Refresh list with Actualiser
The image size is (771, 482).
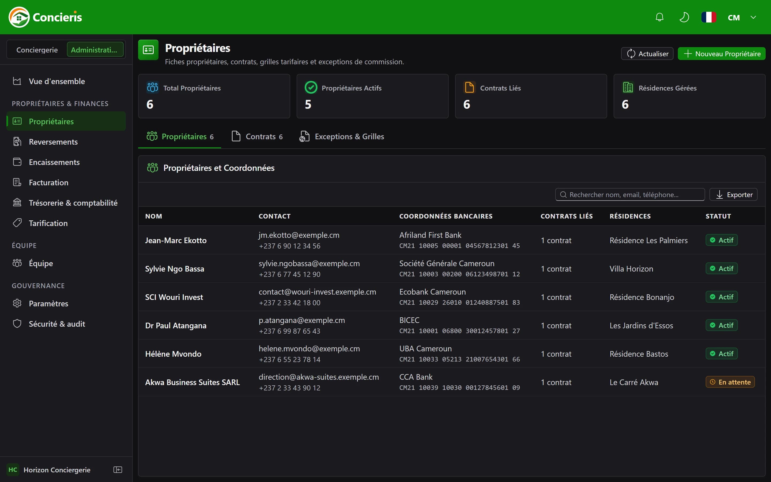pos(647,54)
